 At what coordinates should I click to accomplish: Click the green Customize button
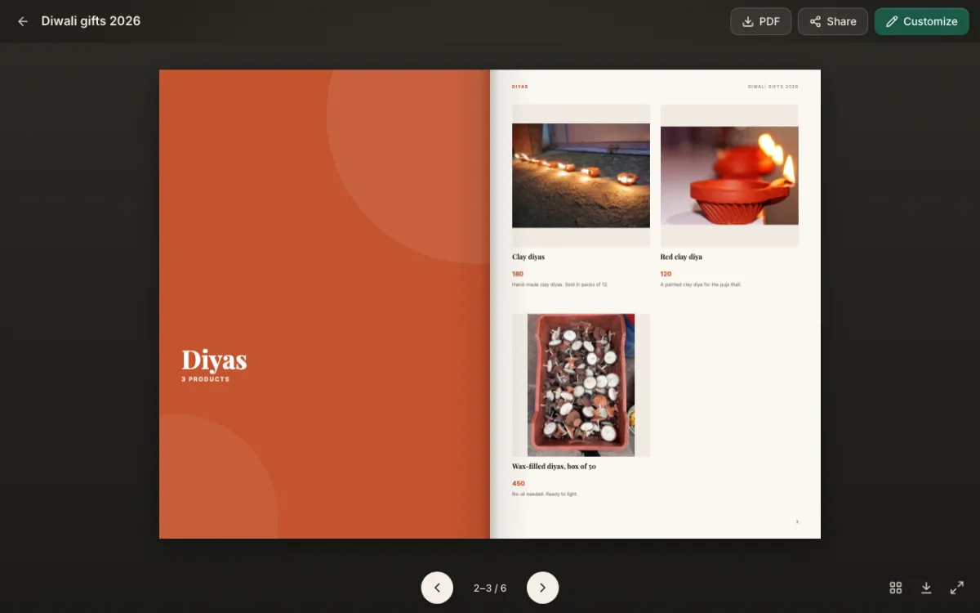coord(921,21)
